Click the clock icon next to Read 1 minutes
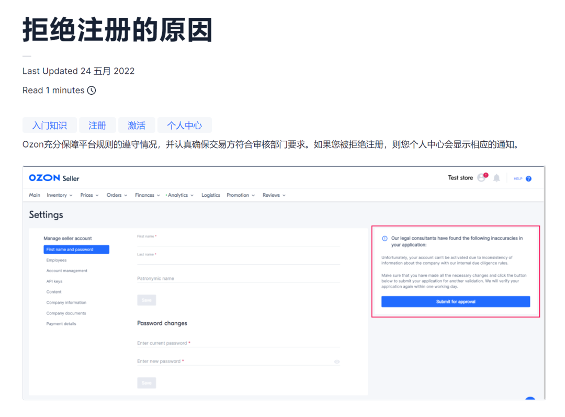The height and width of the screenshot is (417, 565). [x=91, y=90]
